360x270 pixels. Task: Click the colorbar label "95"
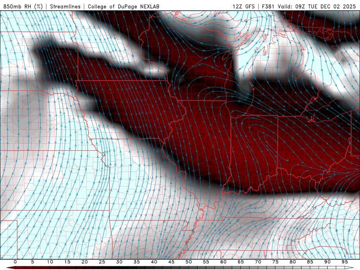tap(345, 262)
